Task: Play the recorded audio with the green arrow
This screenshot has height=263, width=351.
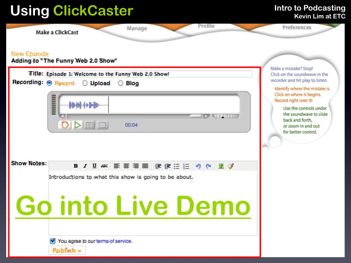Action: pyautogui.click(x=77, y=125)
